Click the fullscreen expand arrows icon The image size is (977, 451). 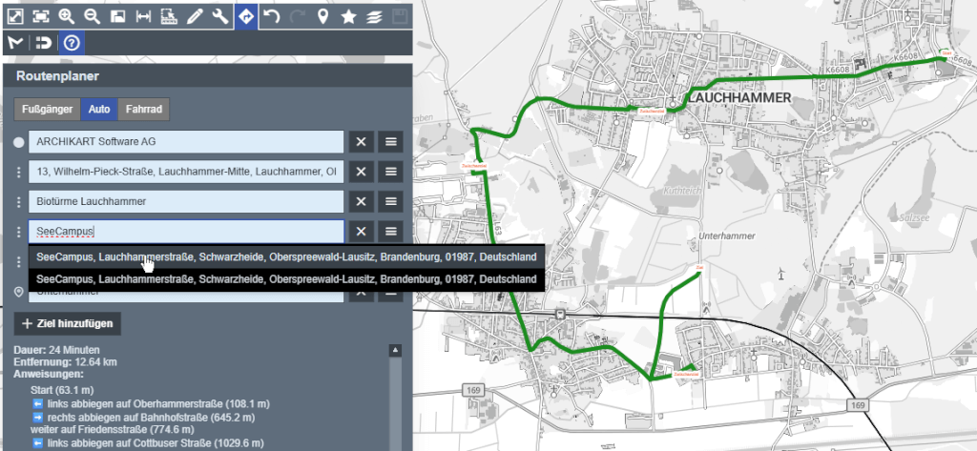click(x=15, y=17)
